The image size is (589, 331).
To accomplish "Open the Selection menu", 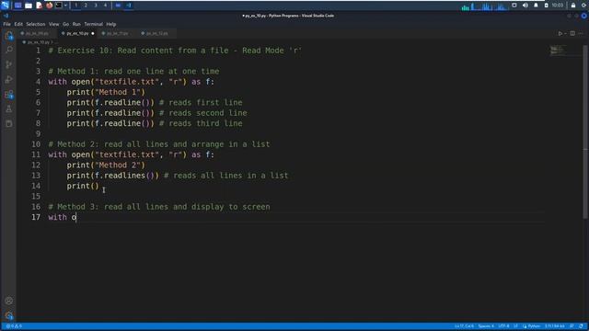I will coord(36,24).
